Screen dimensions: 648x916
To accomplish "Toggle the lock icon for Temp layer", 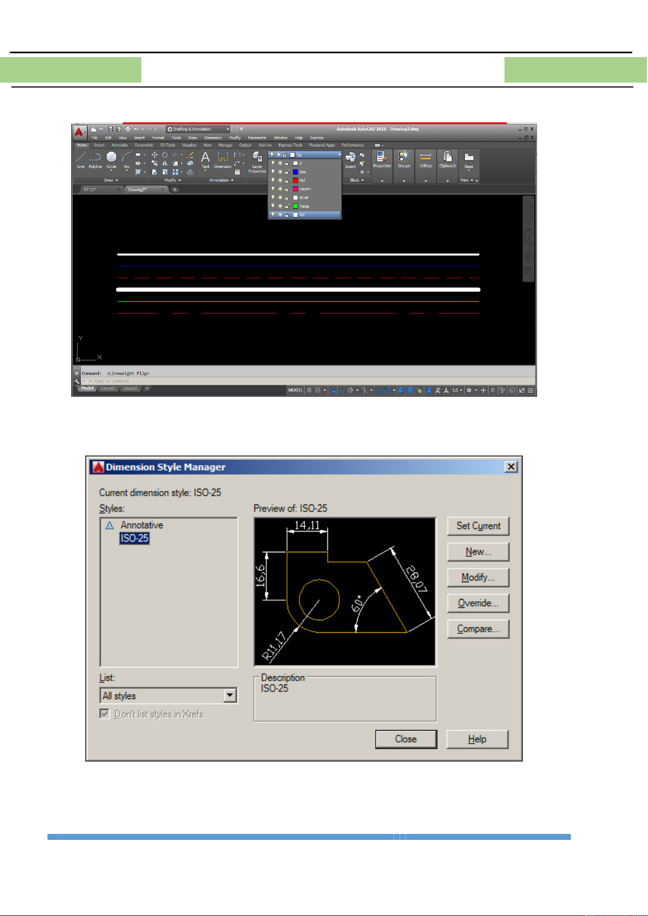I will (287, 207).
